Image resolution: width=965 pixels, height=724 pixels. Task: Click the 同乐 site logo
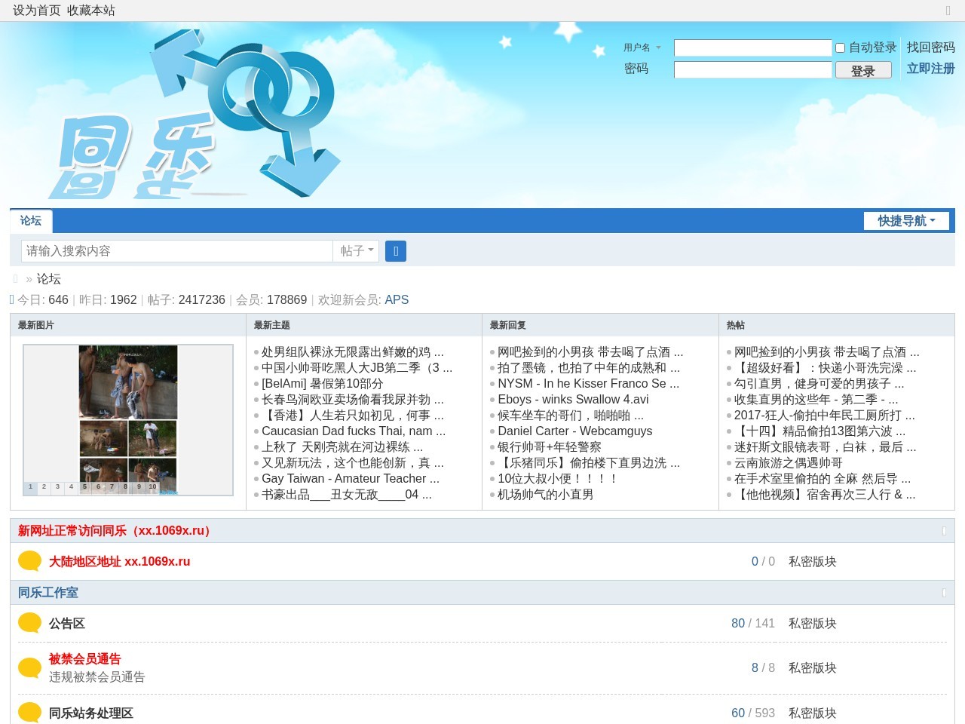[195, 115]
